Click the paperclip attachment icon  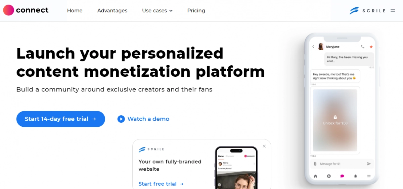click(315, 164)
